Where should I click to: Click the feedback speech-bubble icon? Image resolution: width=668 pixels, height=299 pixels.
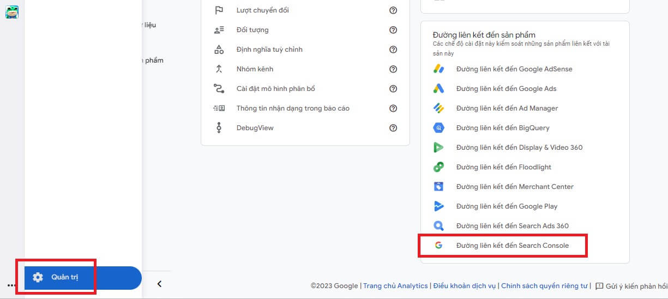(599, 286)
